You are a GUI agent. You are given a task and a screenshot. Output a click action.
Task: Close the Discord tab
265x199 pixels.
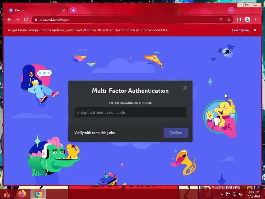click(x=64, y=10)
